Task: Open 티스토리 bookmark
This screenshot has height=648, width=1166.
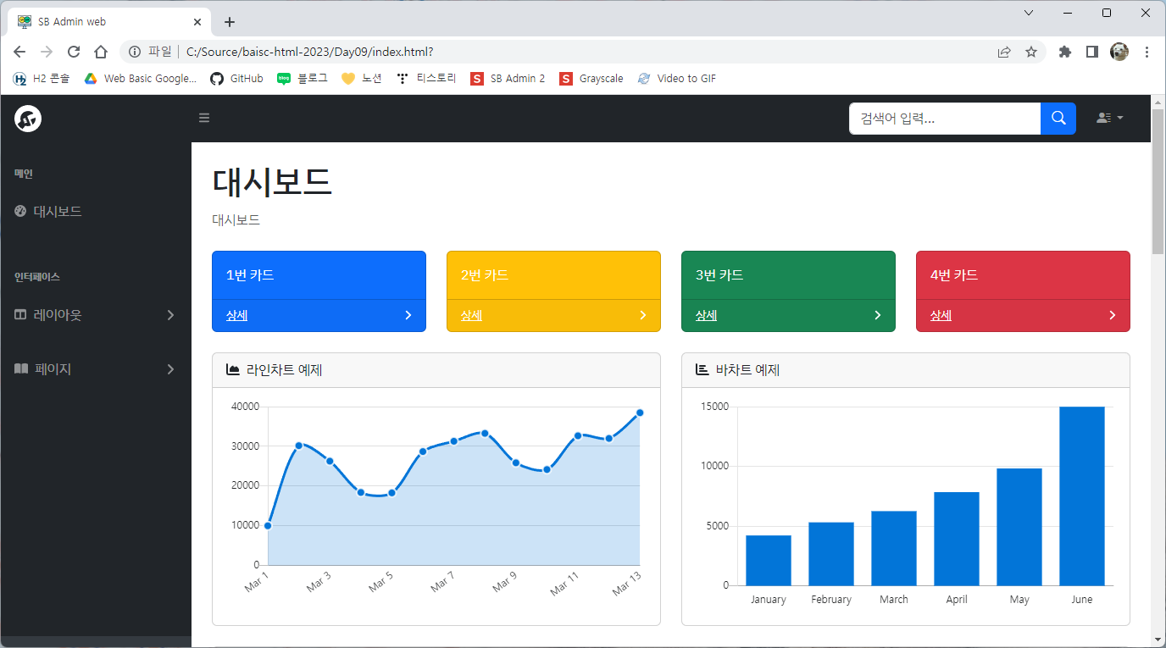Action: (x=427, y=78)
